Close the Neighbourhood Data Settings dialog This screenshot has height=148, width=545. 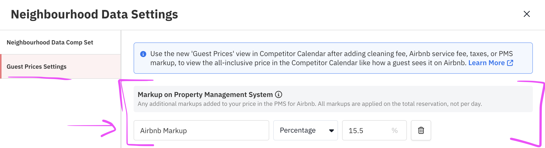coord(527,14)
